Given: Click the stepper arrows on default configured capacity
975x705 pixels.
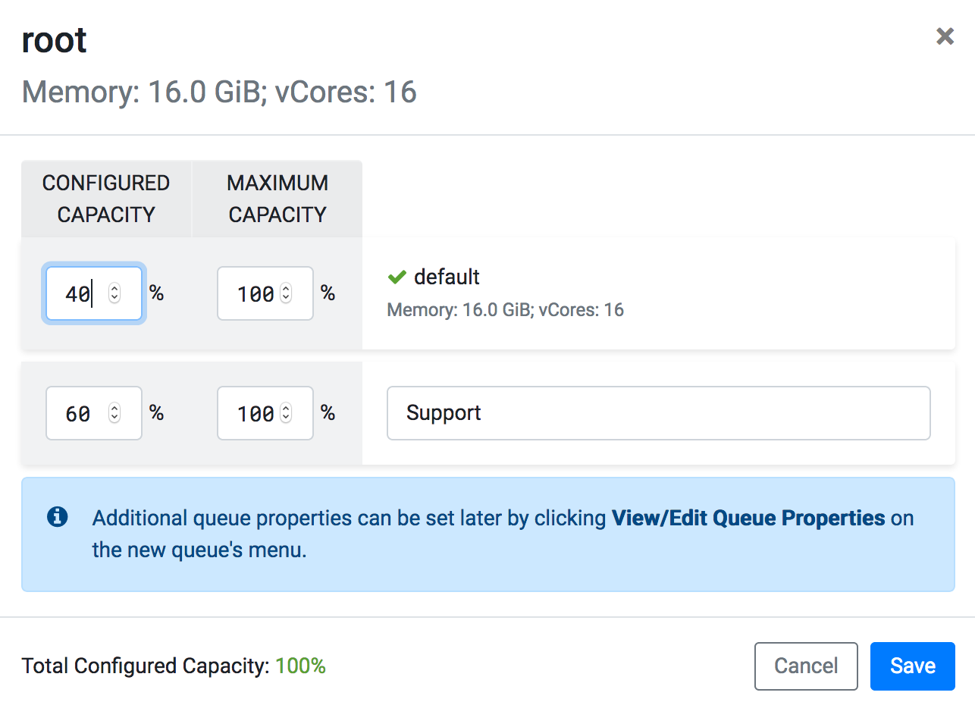Looking at the screenshot, I should [114, 293].
